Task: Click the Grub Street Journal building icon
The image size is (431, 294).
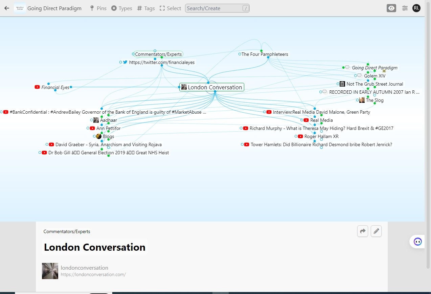Action: tap(342, 84)
